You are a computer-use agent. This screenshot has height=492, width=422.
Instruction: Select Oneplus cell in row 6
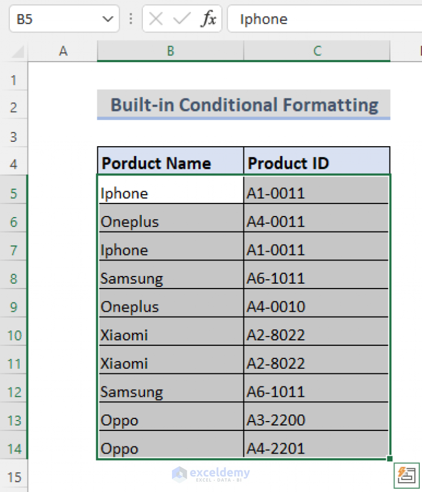[170, 218]
